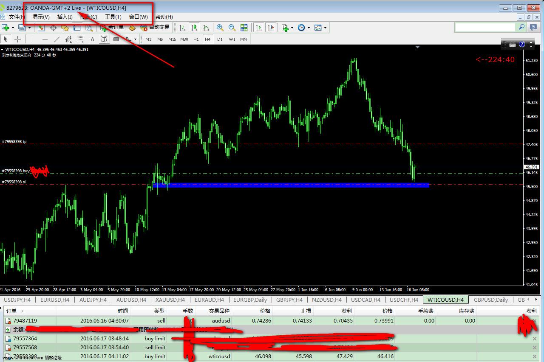
Task: Click the IME floating bar keyboard icon
Action: [x=513, y=44]
